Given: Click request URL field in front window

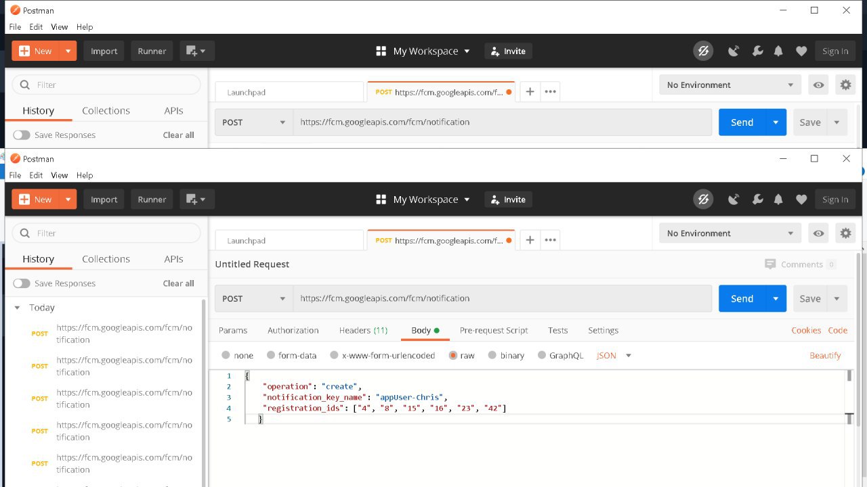Looking at the screenshot, I should coord(503,298).
